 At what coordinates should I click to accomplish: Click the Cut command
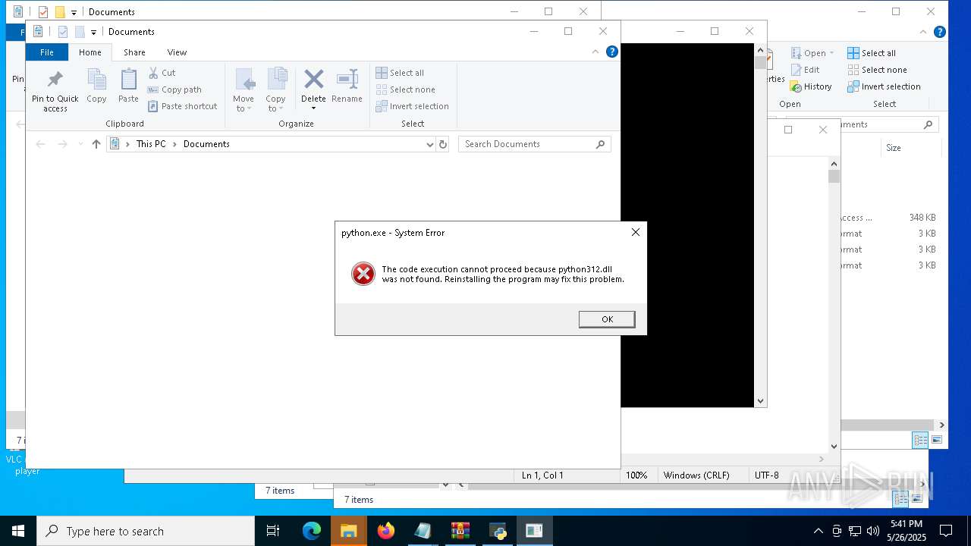click(x=162, y=73)
